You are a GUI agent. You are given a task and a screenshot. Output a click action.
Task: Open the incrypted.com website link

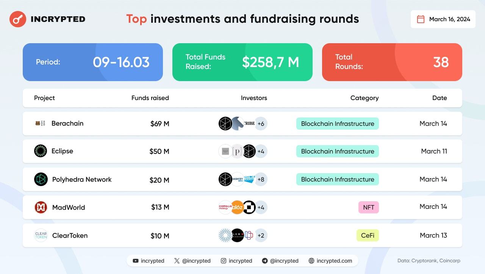(x=334, y=261)
